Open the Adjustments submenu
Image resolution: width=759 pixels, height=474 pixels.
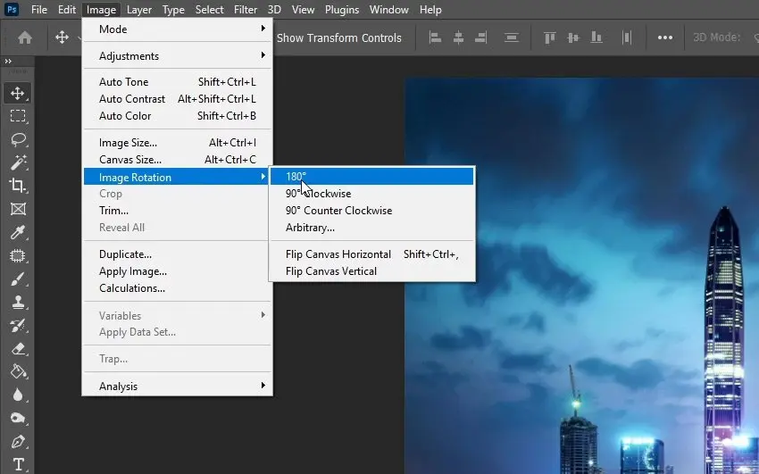[178, 55]
